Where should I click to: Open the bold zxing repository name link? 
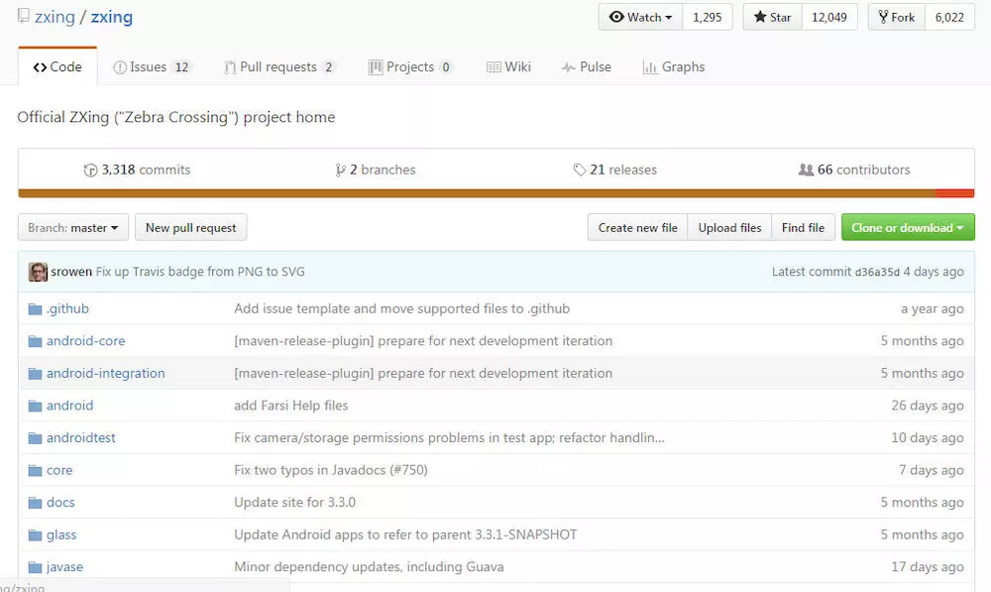coord(112,17)
